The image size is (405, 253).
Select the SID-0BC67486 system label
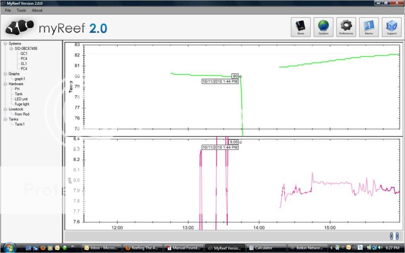tap(26, 49)
